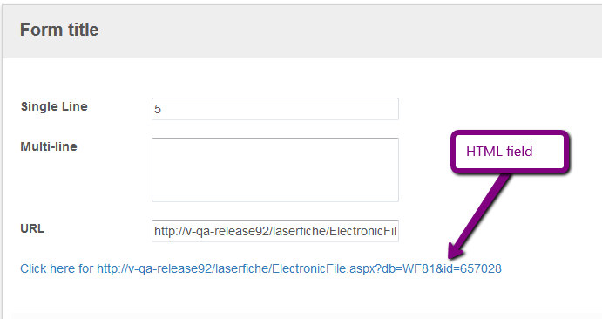Focus the Multi-line text area
This screenshot has width=602, height=319.
coord(275,170)
